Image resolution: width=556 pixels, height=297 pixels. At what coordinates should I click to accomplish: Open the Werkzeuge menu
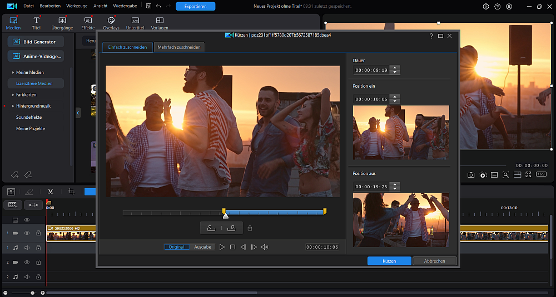tap(77, 6)
